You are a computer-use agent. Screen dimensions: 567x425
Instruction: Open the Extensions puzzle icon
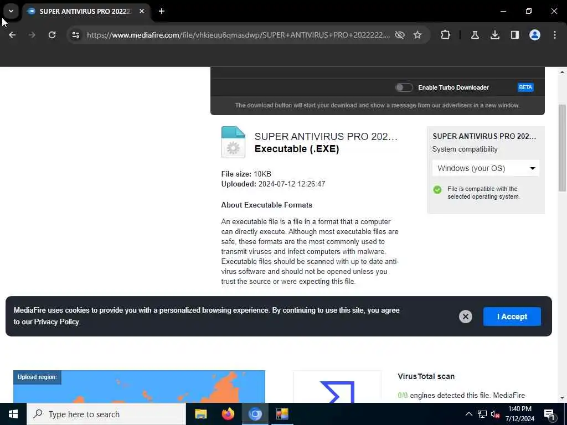(446, 35)
